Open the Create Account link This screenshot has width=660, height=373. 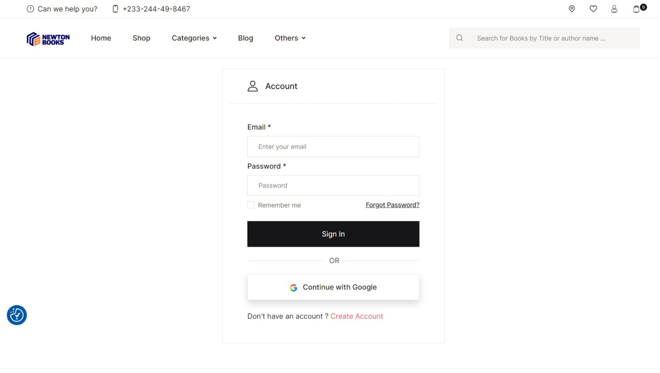(x=357, y=316)
